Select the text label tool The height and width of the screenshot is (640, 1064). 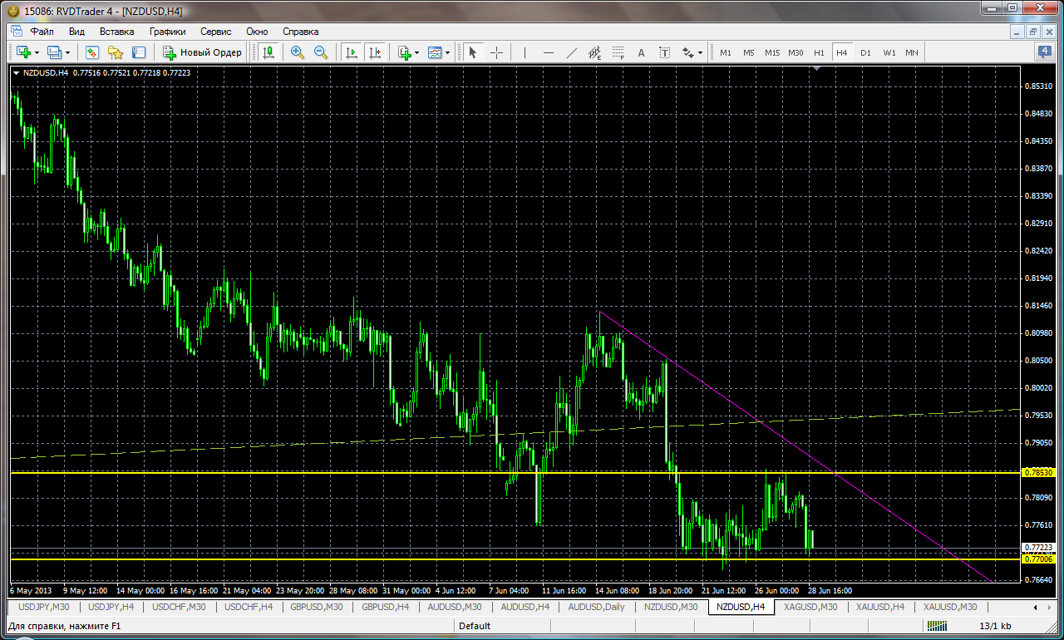point(664,52)
